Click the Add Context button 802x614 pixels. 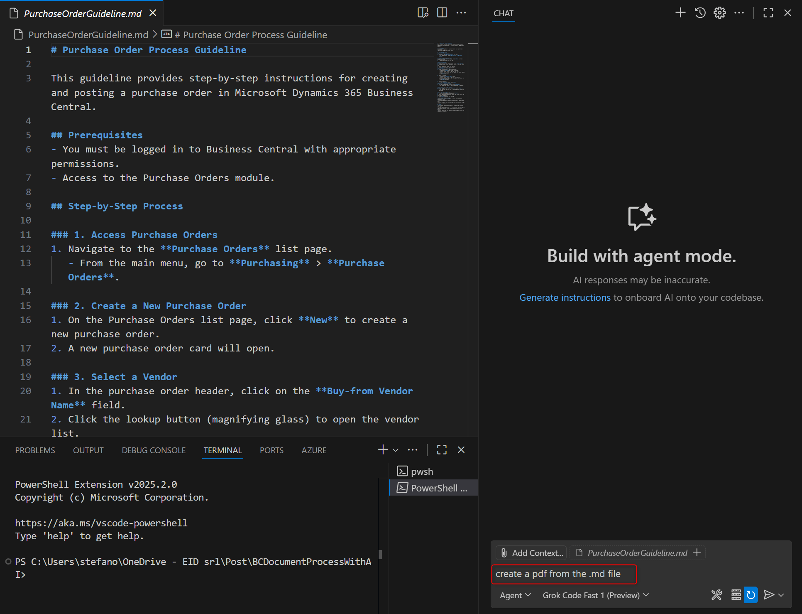(532, 553)
